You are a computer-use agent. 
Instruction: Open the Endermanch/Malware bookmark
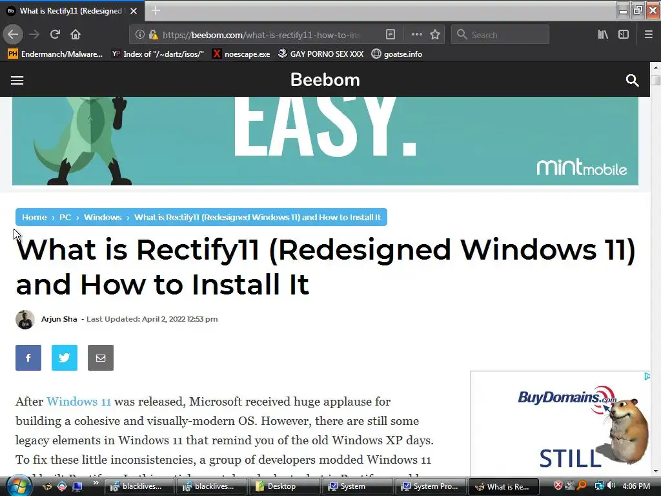coord(56,54)
